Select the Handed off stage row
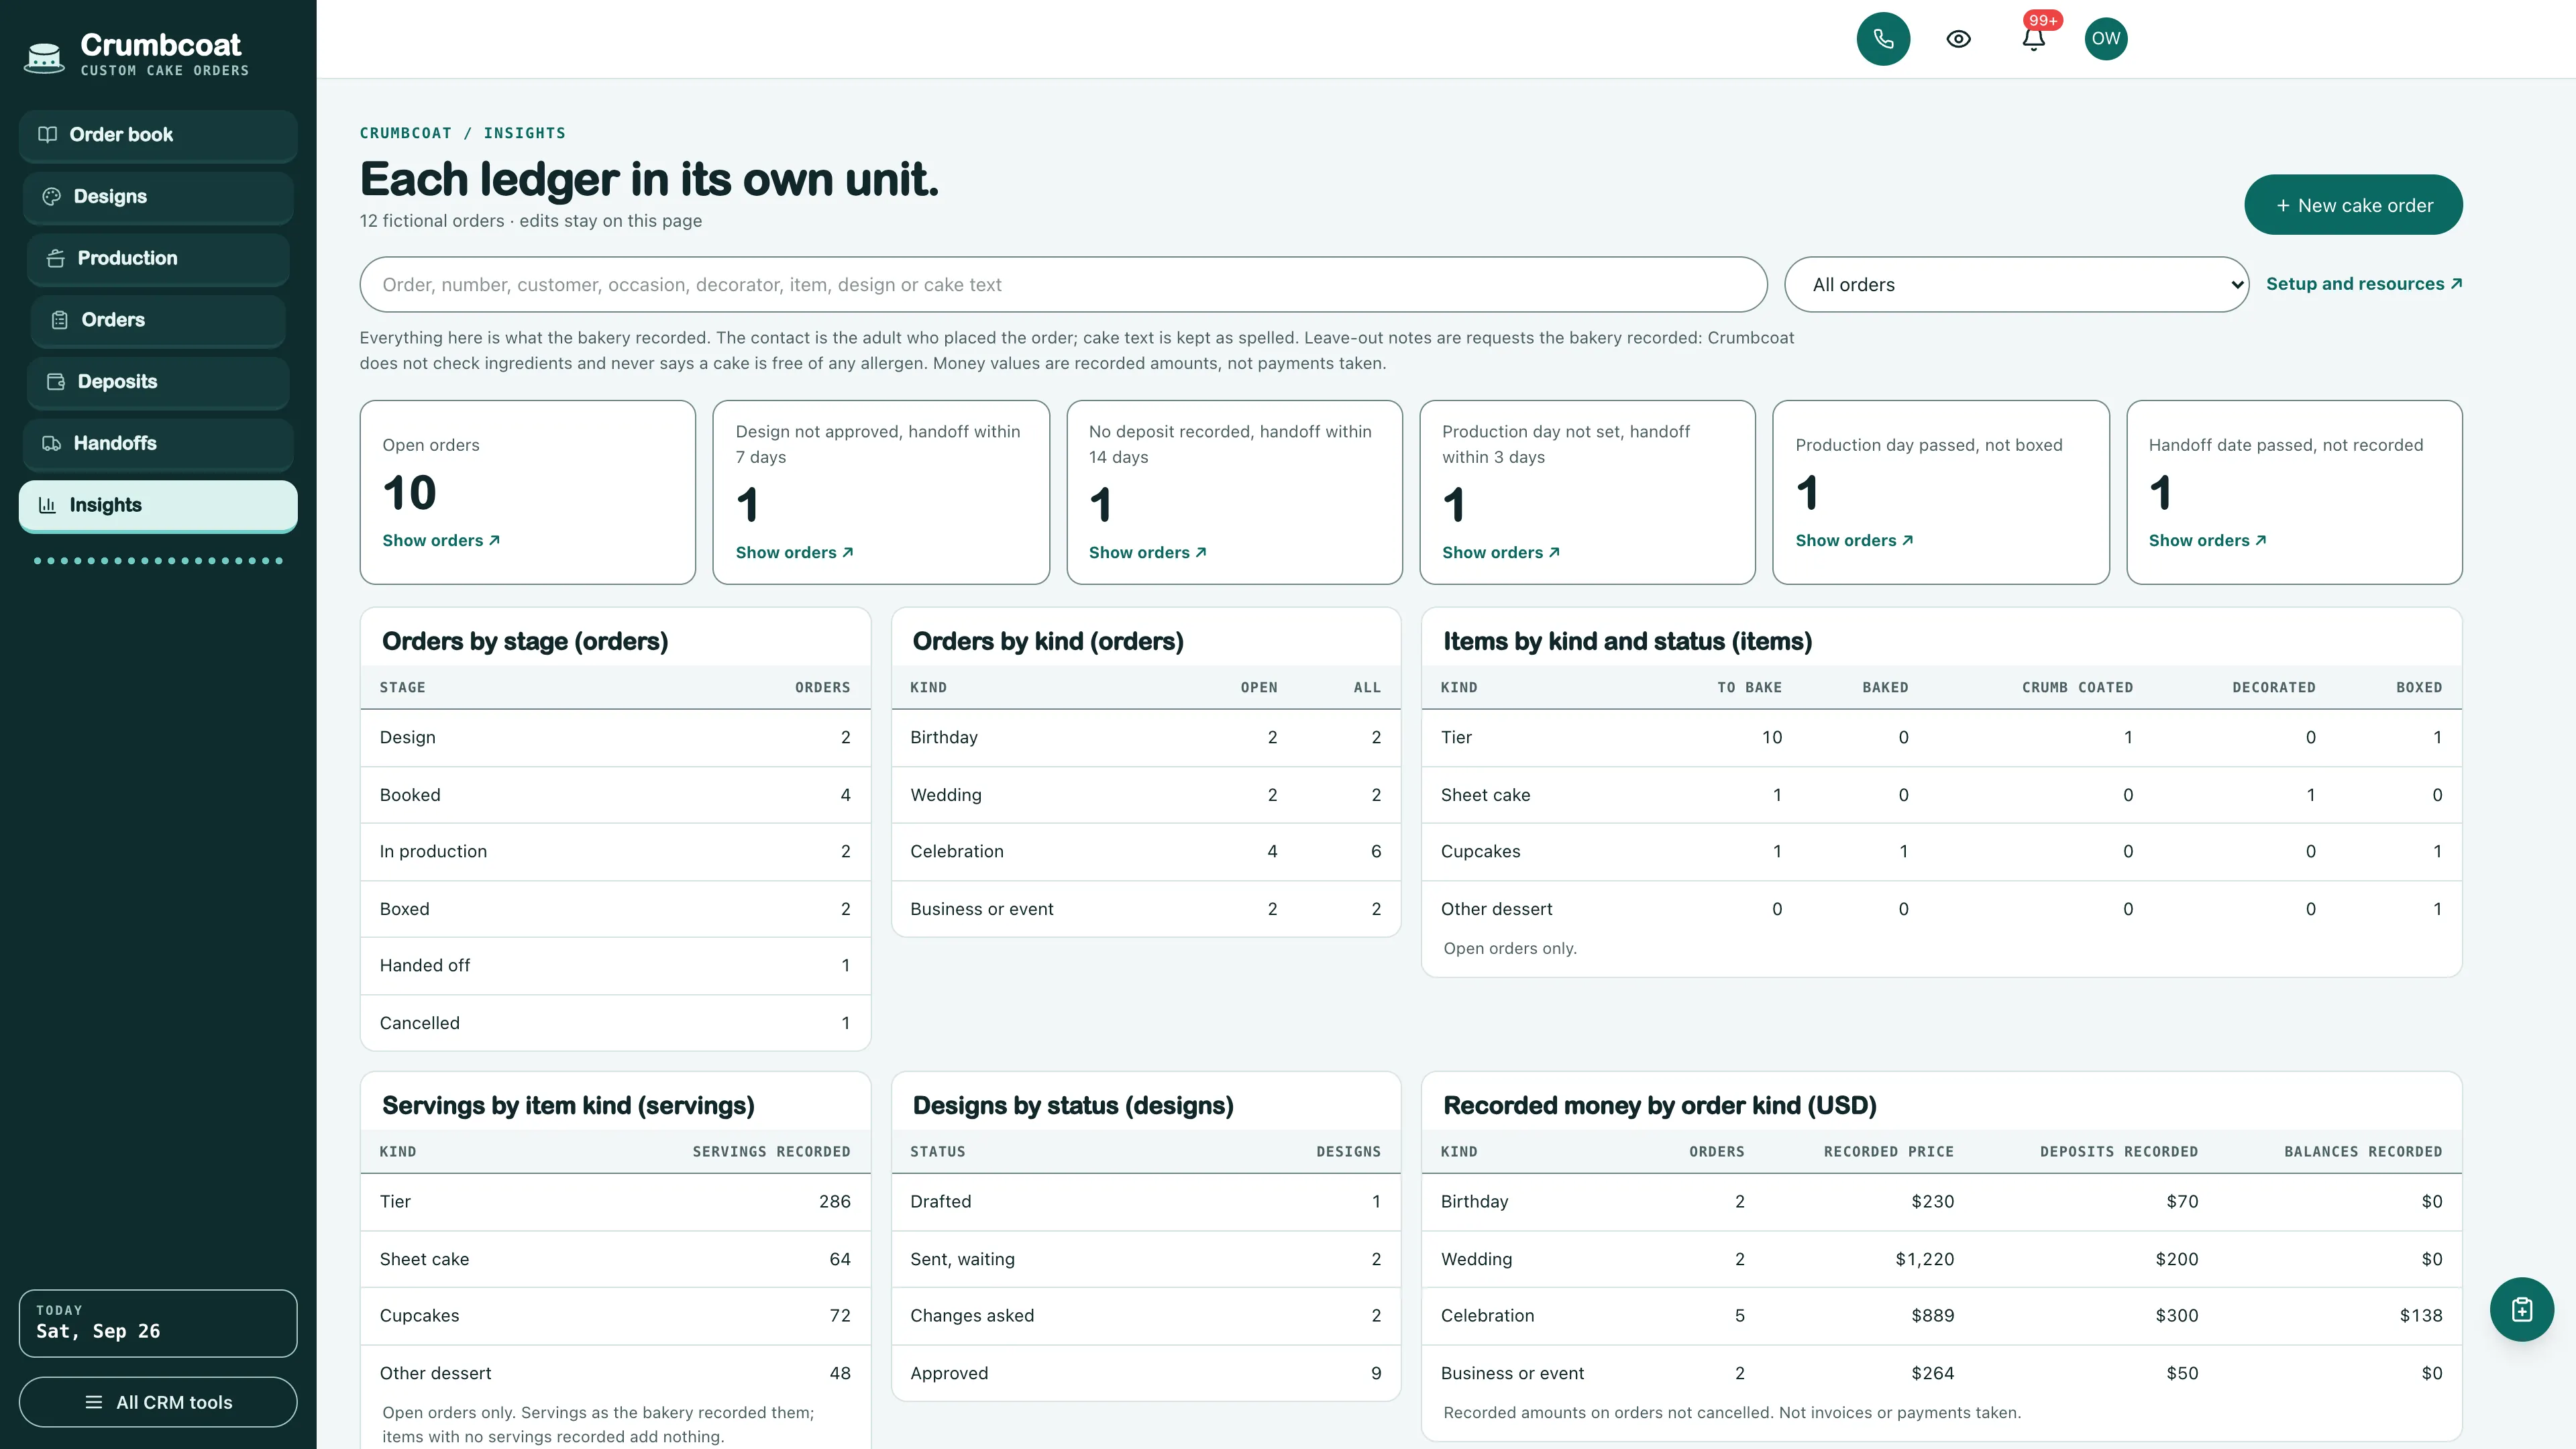Viewport: 2576px width, 1449px height. (x=615, y=966)
